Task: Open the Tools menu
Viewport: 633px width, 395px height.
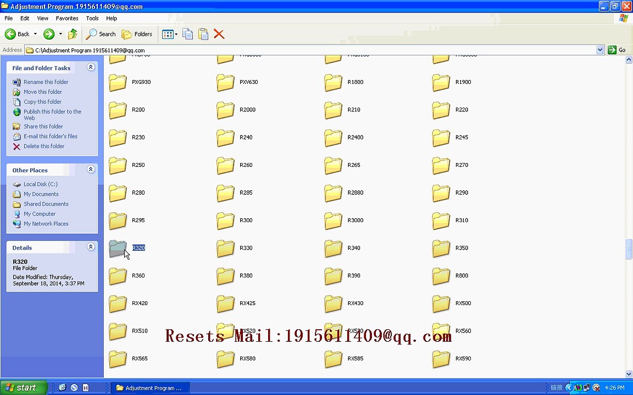Action: (x=92, y=18)
